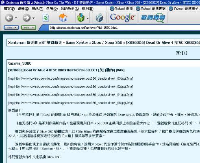
Task: Open the Google toolbar button
Action: coord(122,17)
